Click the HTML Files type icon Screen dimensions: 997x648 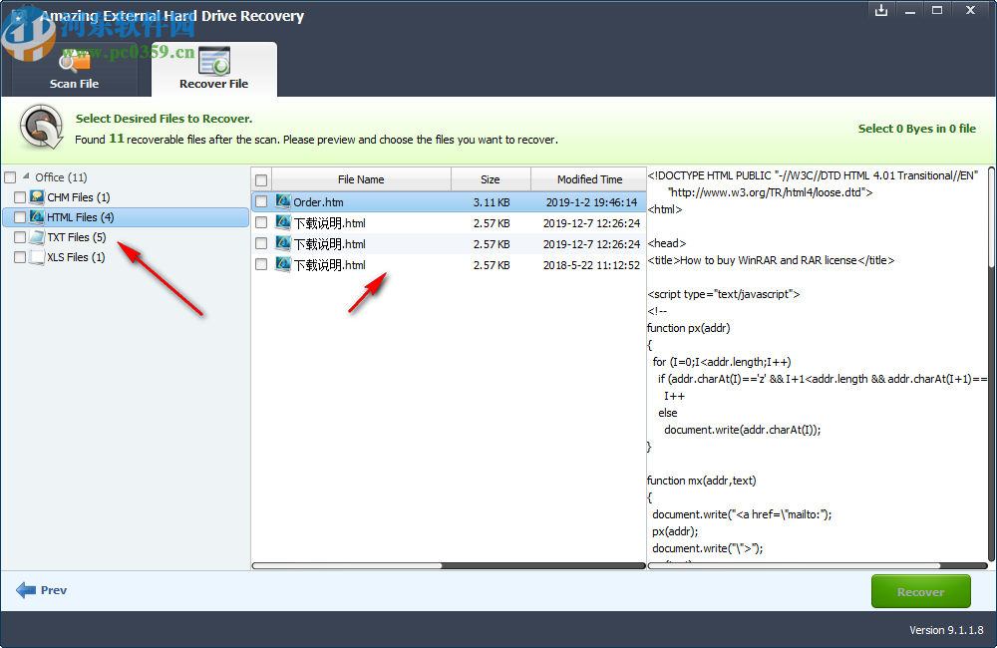click(37, 217)
